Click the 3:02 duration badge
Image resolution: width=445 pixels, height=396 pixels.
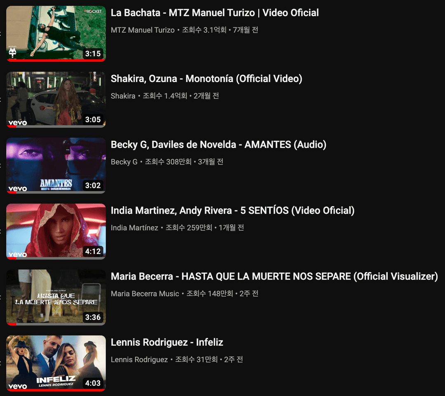pos(93,185)
